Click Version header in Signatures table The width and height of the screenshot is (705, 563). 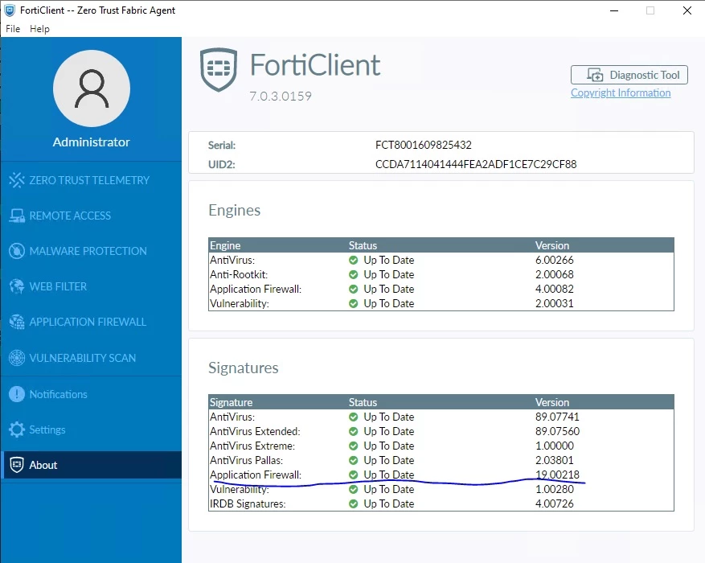click(552, 402)
